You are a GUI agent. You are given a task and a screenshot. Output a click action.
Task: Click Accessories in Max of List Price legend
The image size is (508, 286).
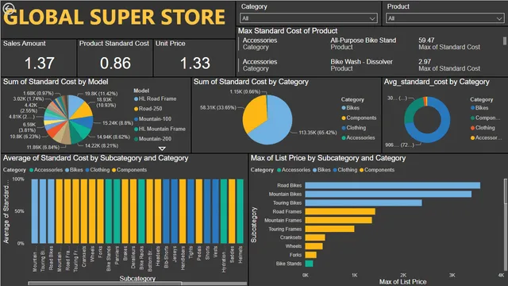[x=294, y=170]
